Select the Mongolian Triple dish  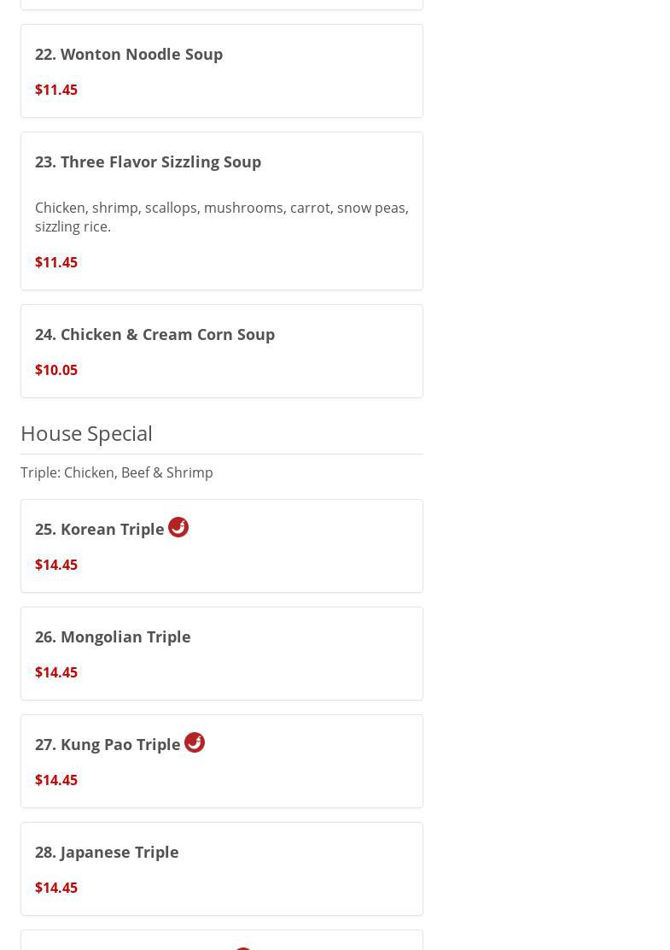tap(113, 636)
